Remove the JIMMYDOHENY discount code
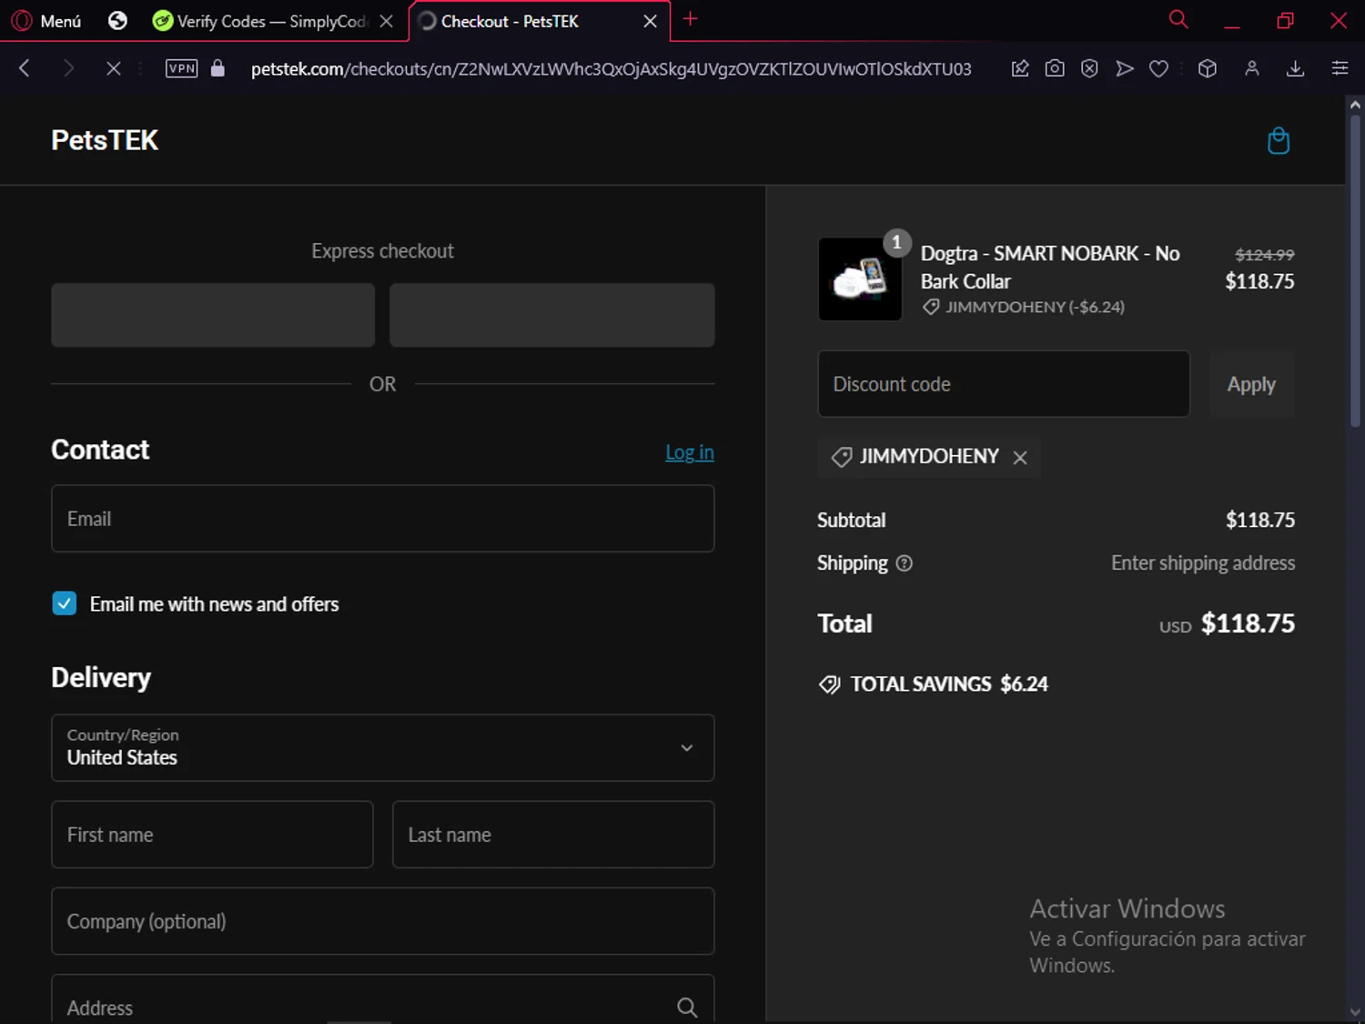Screen dimensions: 1365x1024 (1020, 458)
